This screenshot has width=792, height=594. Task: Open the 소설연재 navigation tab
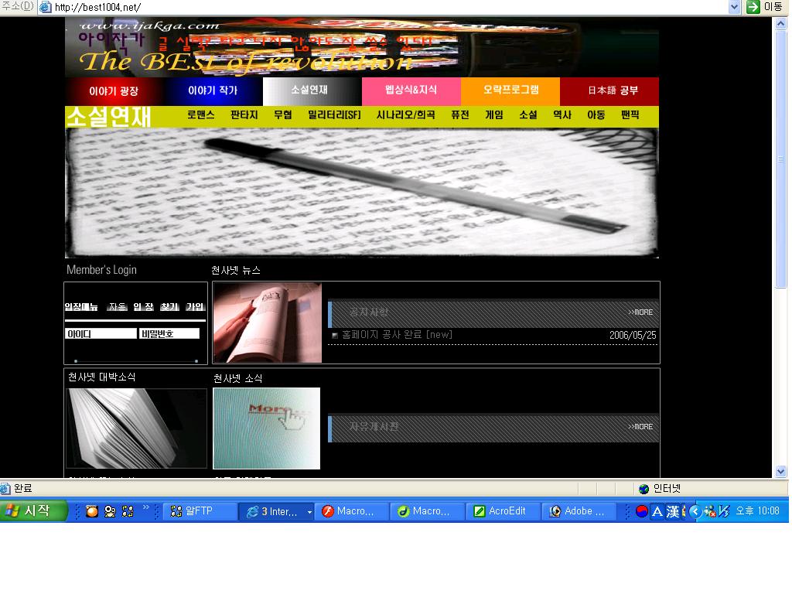pos(309,90)
